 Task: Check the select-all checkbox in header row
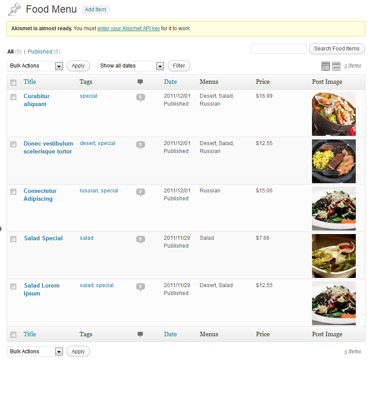pos(13,82)
